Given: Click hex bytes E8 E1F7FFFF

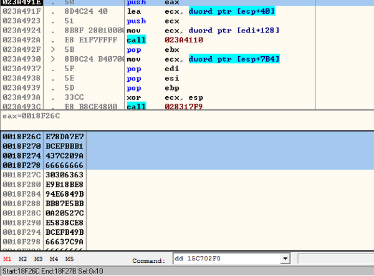Looking at the screenshot, I should pos(91,40).
